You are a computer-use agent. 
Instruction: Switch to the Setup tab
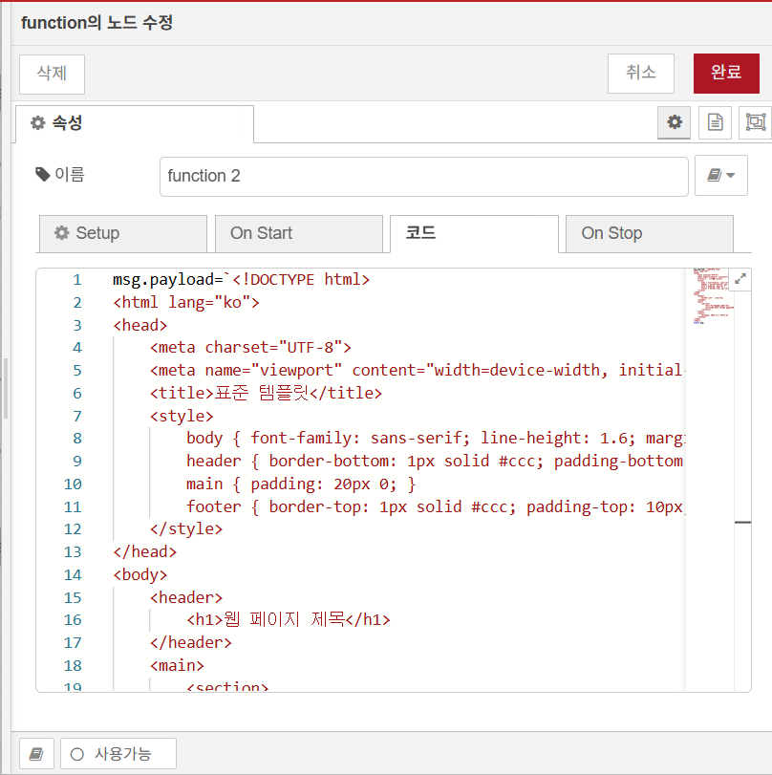(122, 233)
